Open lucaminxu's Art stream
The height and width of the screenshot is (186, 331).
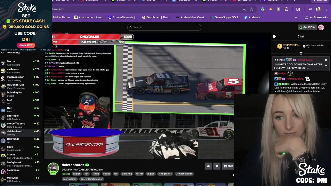coord(20,172)
